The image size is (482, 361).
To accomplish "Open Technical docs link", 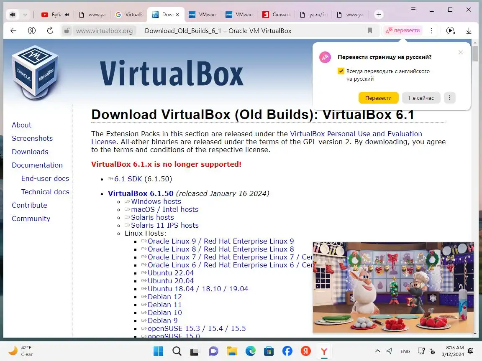I will point(45,192).
